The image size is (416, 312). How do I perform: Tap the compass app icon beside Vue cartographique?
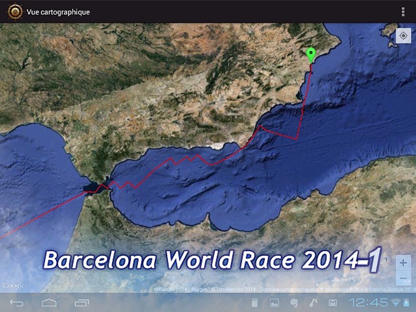pos(15,12)
